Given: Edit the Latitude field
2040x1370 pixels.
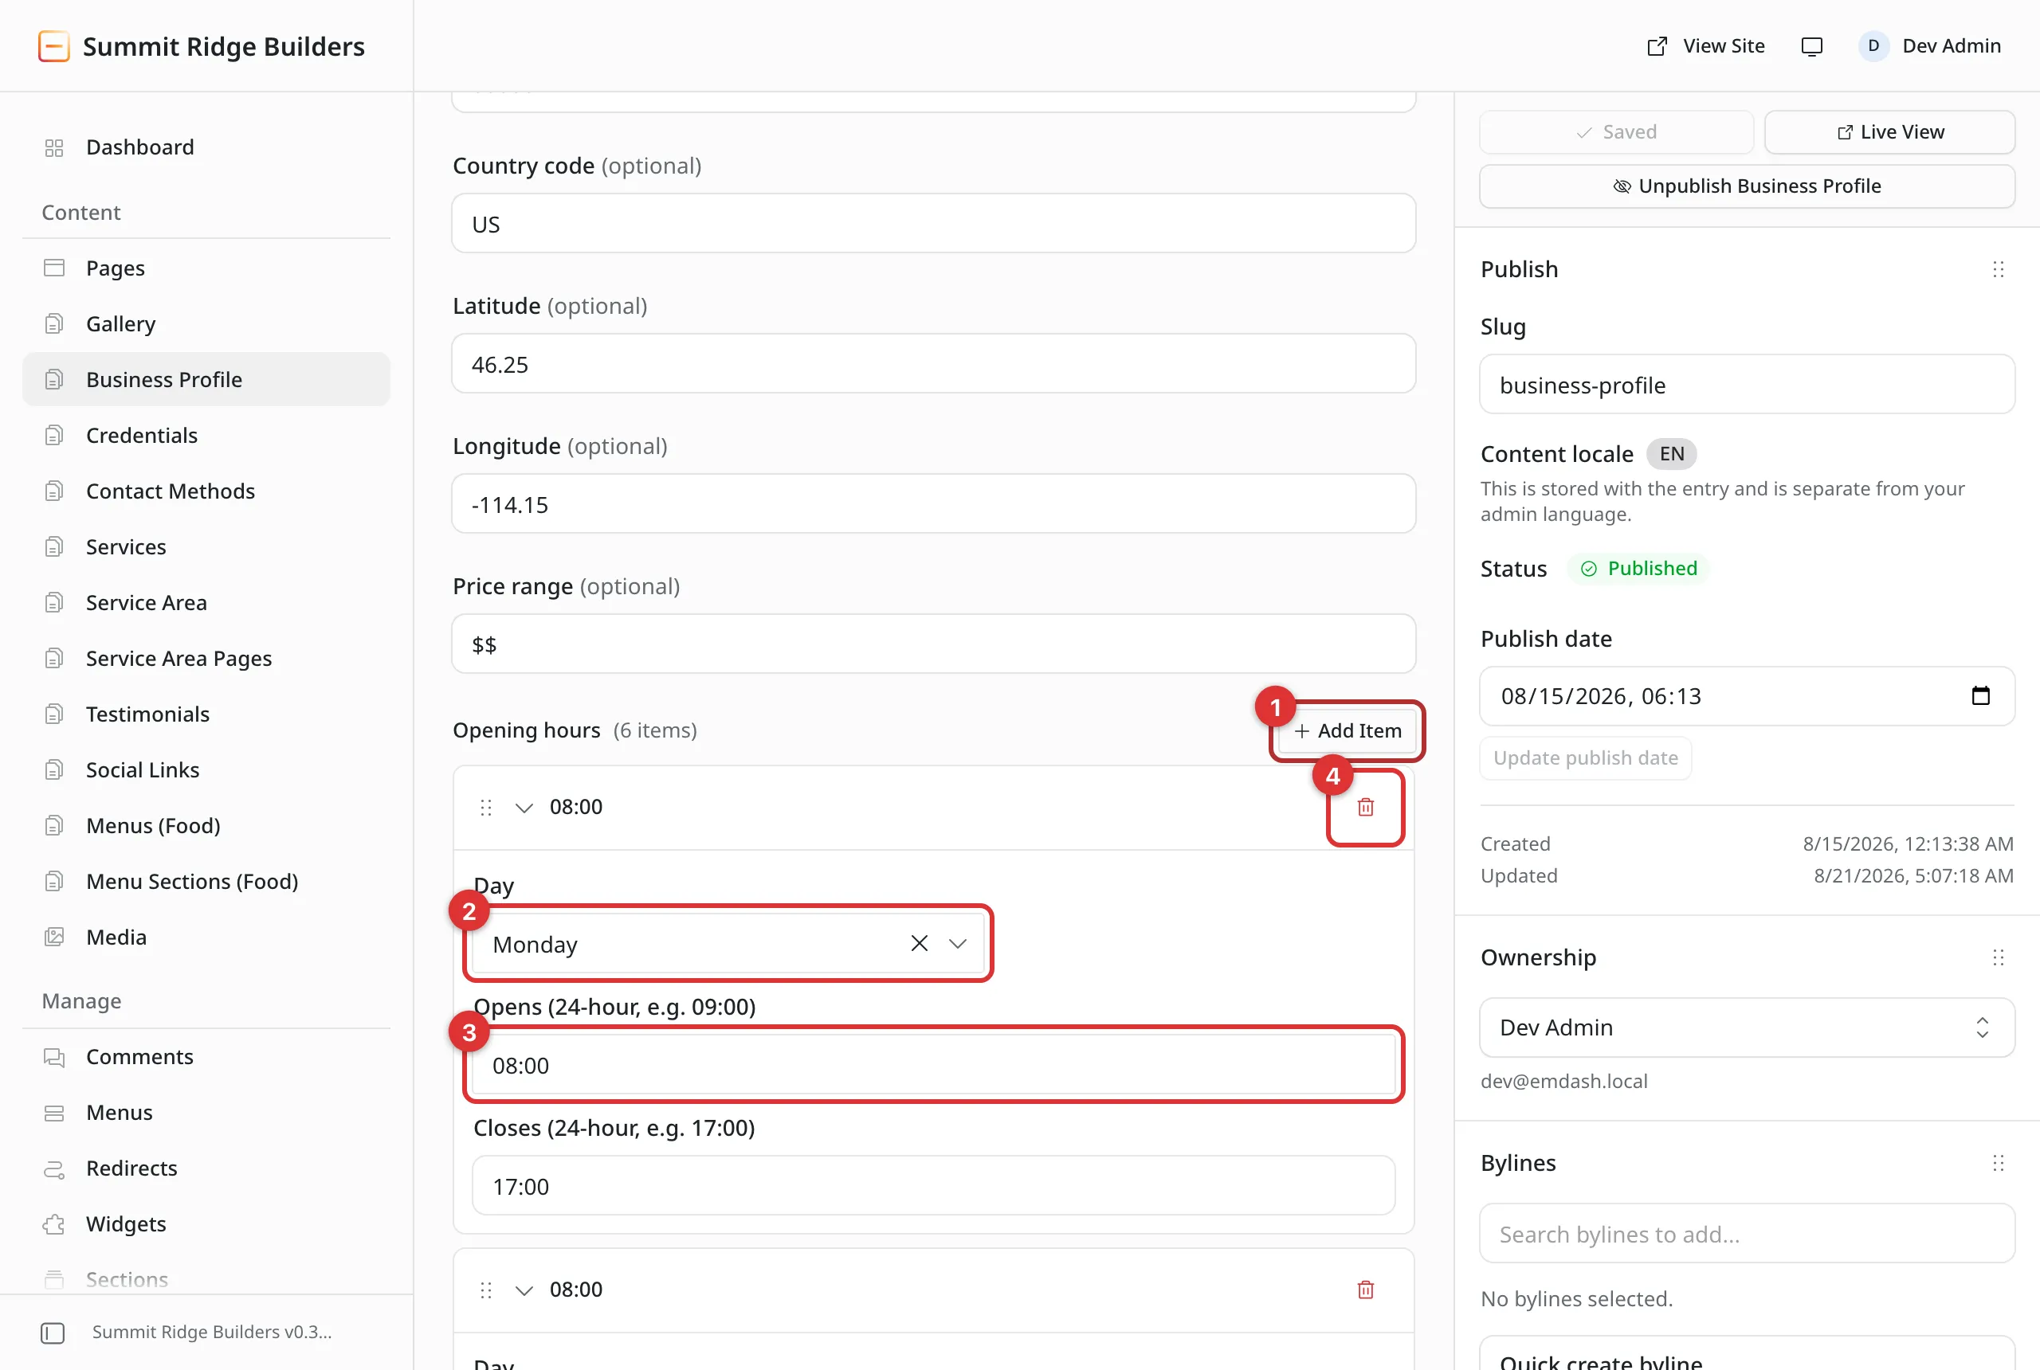Looking at the screenshot, I should pos(933,363).
